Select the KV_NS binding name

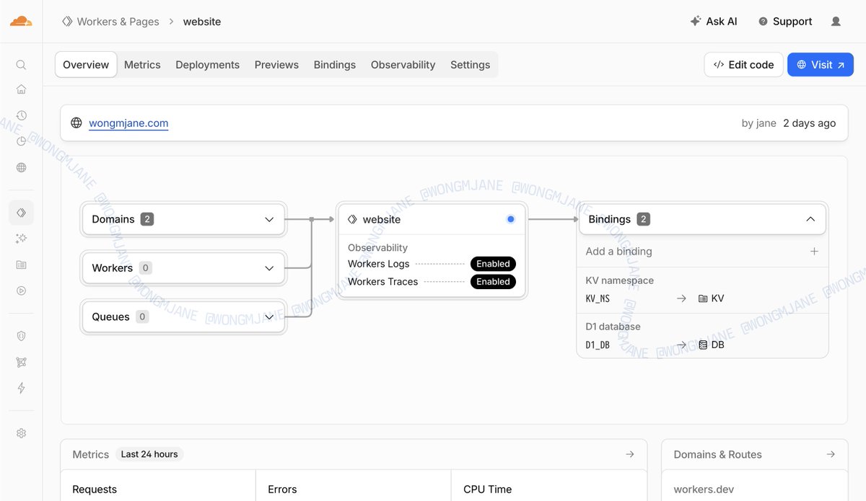[x=598, y=298]
